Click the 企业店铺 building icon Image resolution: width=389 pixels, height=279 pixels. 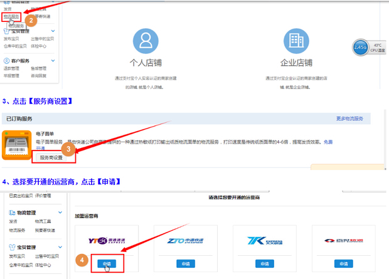pyautogui.click(x=296, y=41)
